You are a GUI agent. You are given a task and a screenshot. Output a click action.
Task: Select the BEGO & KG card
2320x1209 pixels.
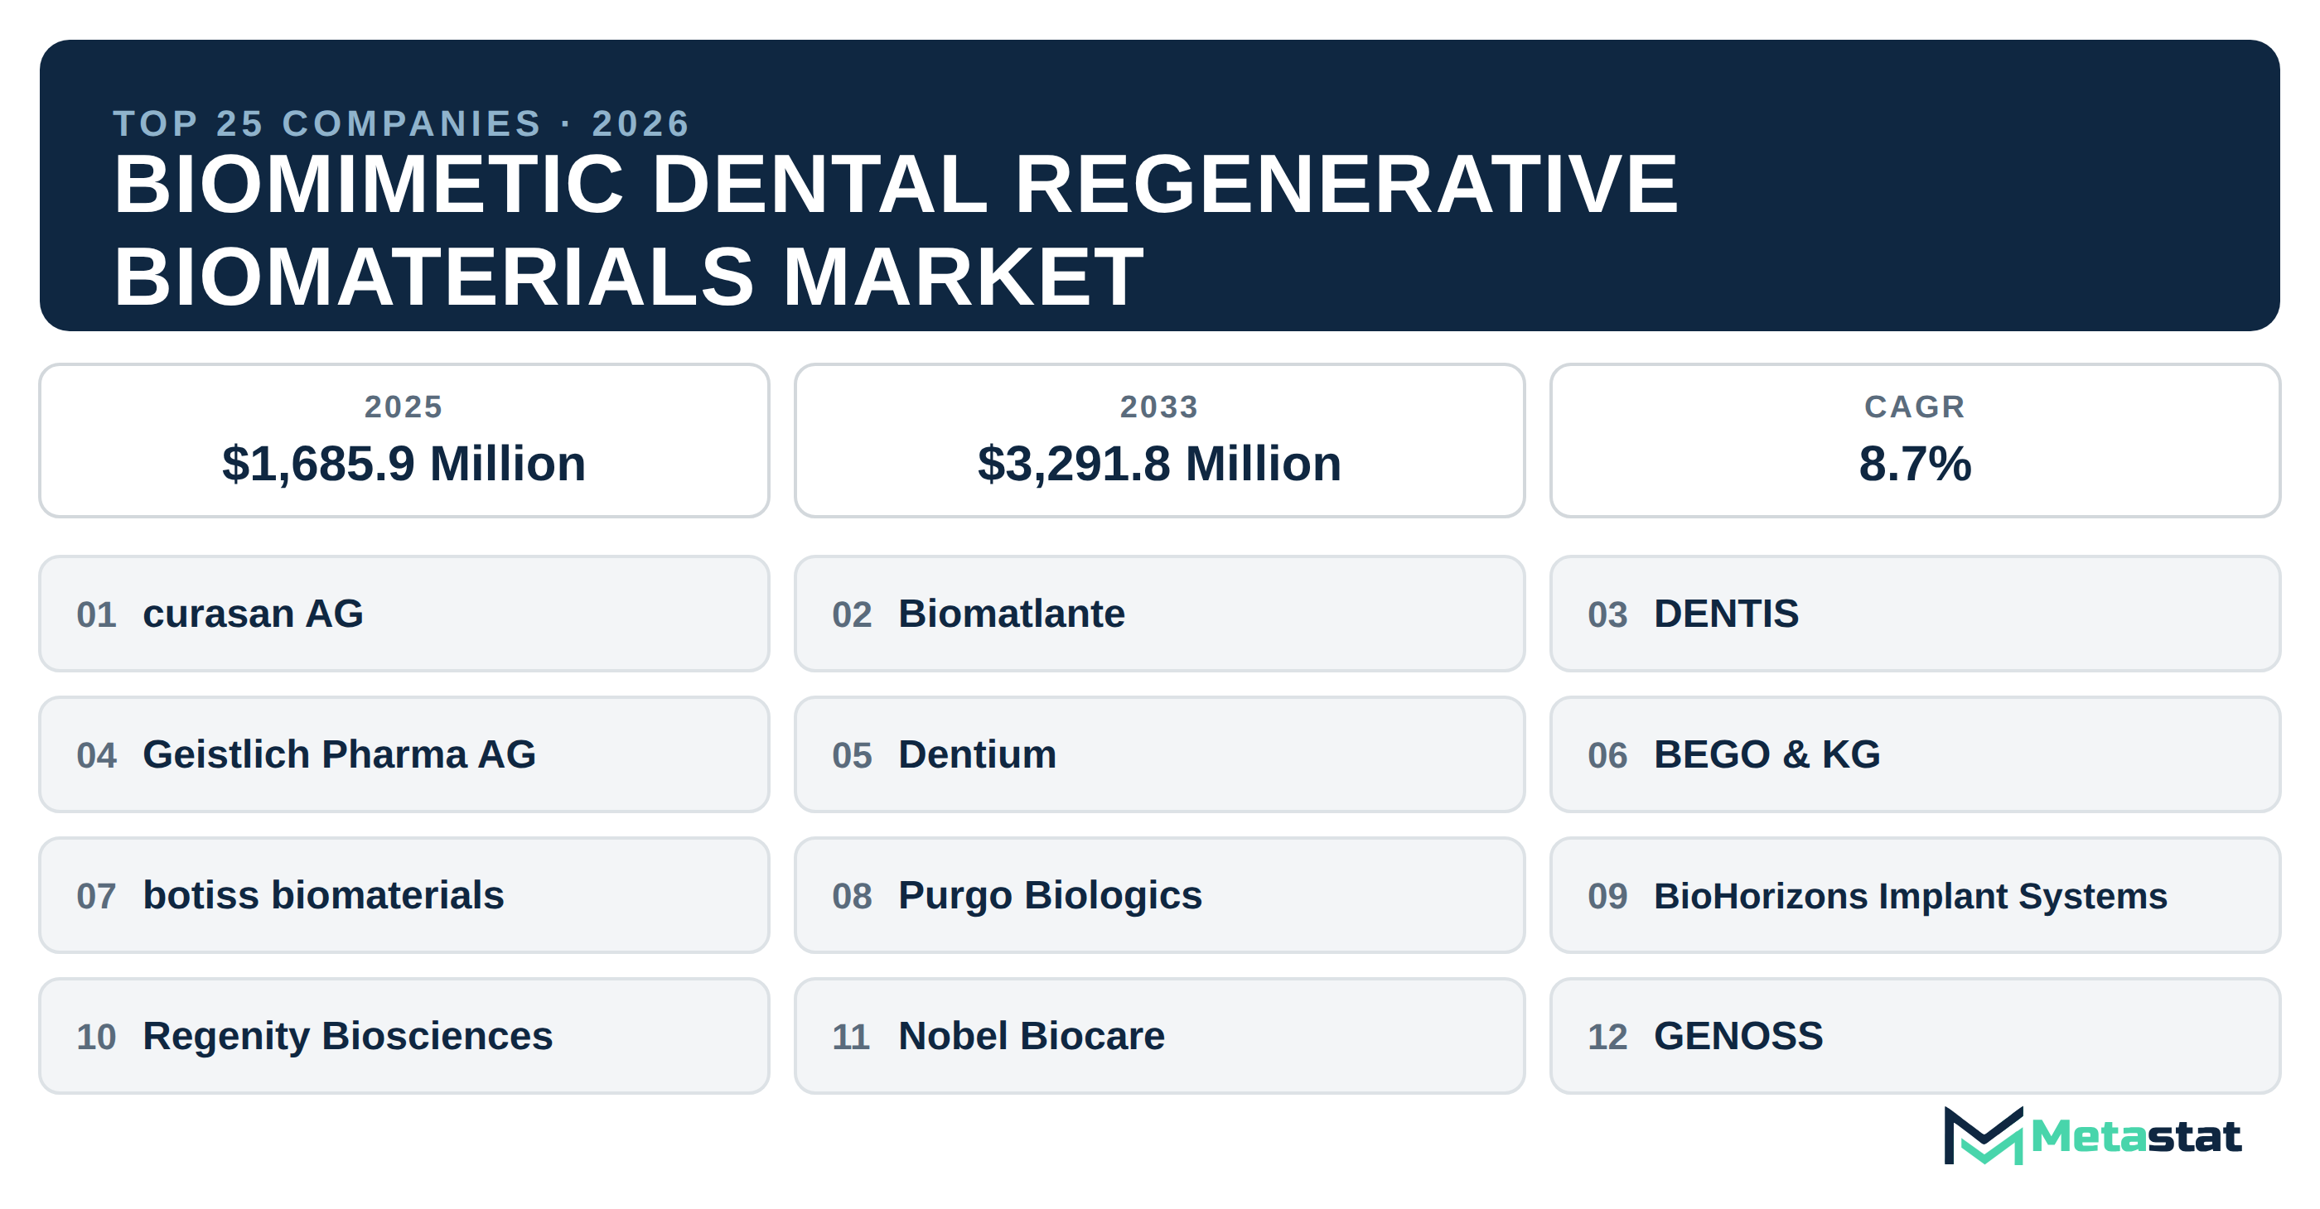1915,754
